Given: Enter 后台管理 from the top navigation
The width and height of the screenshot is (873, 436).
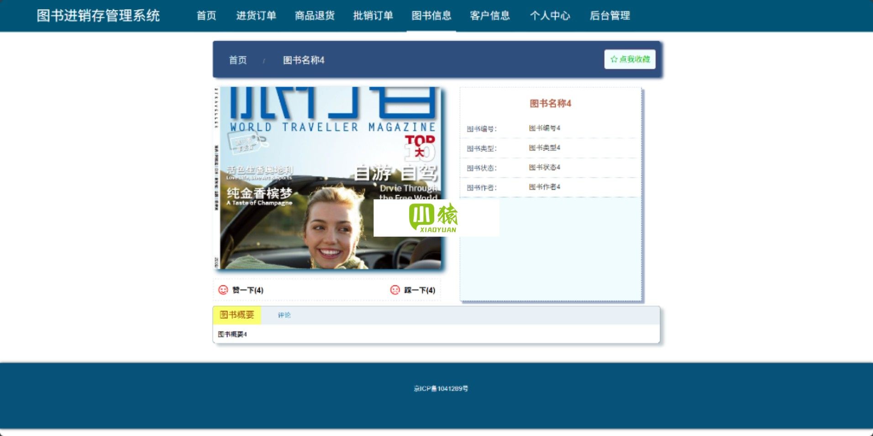Looking at the screenshot, I should [x=610, y=16].
